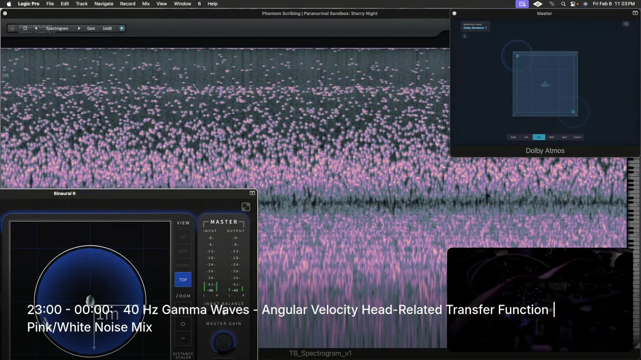
Task: Select the Left view in Dolby Atmos plugin
Action: (526, 137)
